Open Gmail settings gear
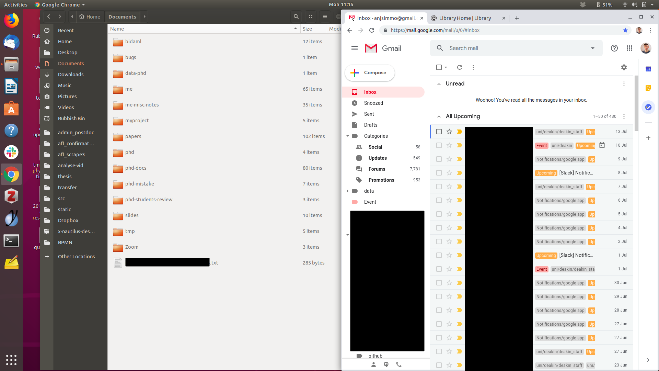The width and height of the screenshot is (659, 371). [624, 67]
